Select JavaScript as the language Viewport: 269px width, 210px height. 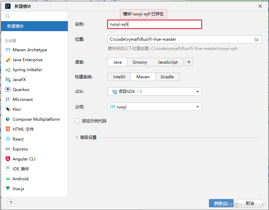point(168,62)
